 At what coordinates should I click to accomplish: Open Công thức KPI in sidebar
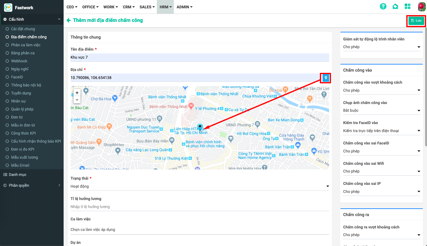(23, 133)
